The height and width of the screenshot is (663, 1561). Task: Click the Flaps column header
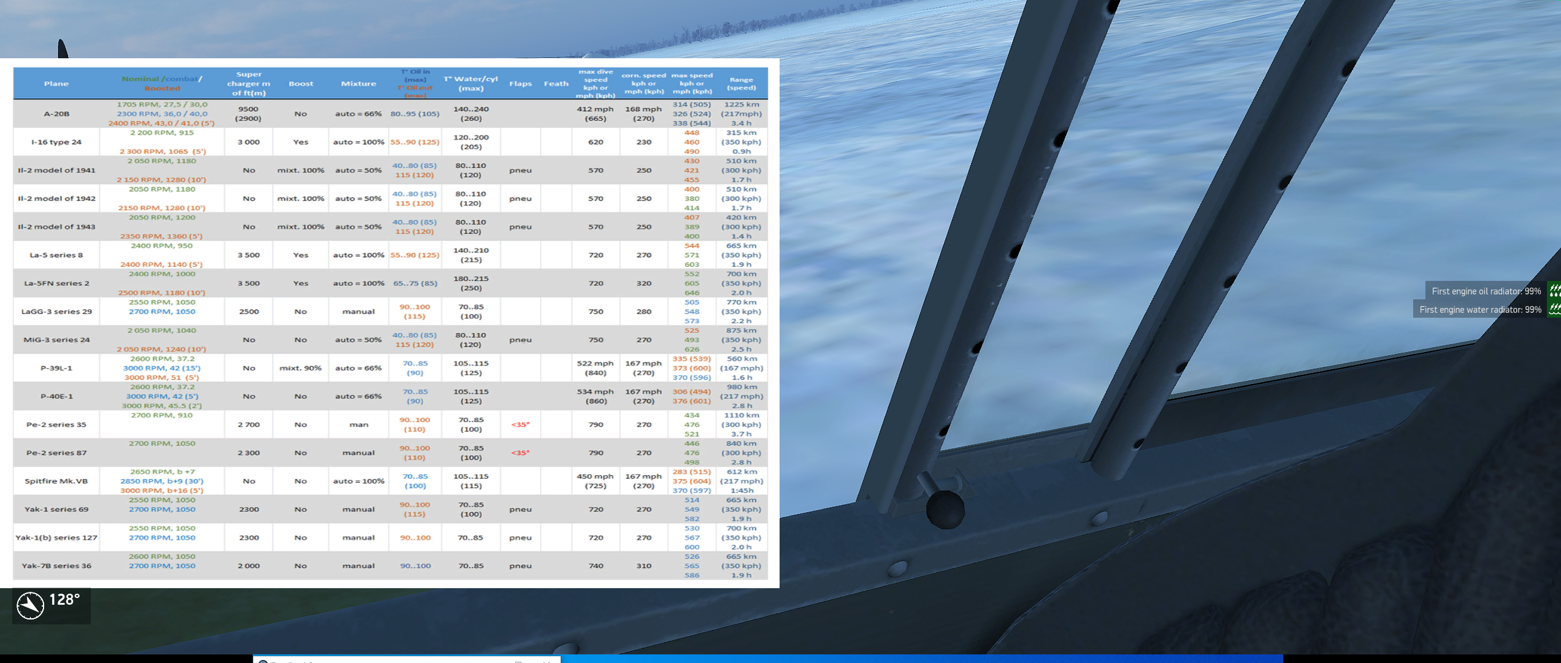click(x=520, y=83)
